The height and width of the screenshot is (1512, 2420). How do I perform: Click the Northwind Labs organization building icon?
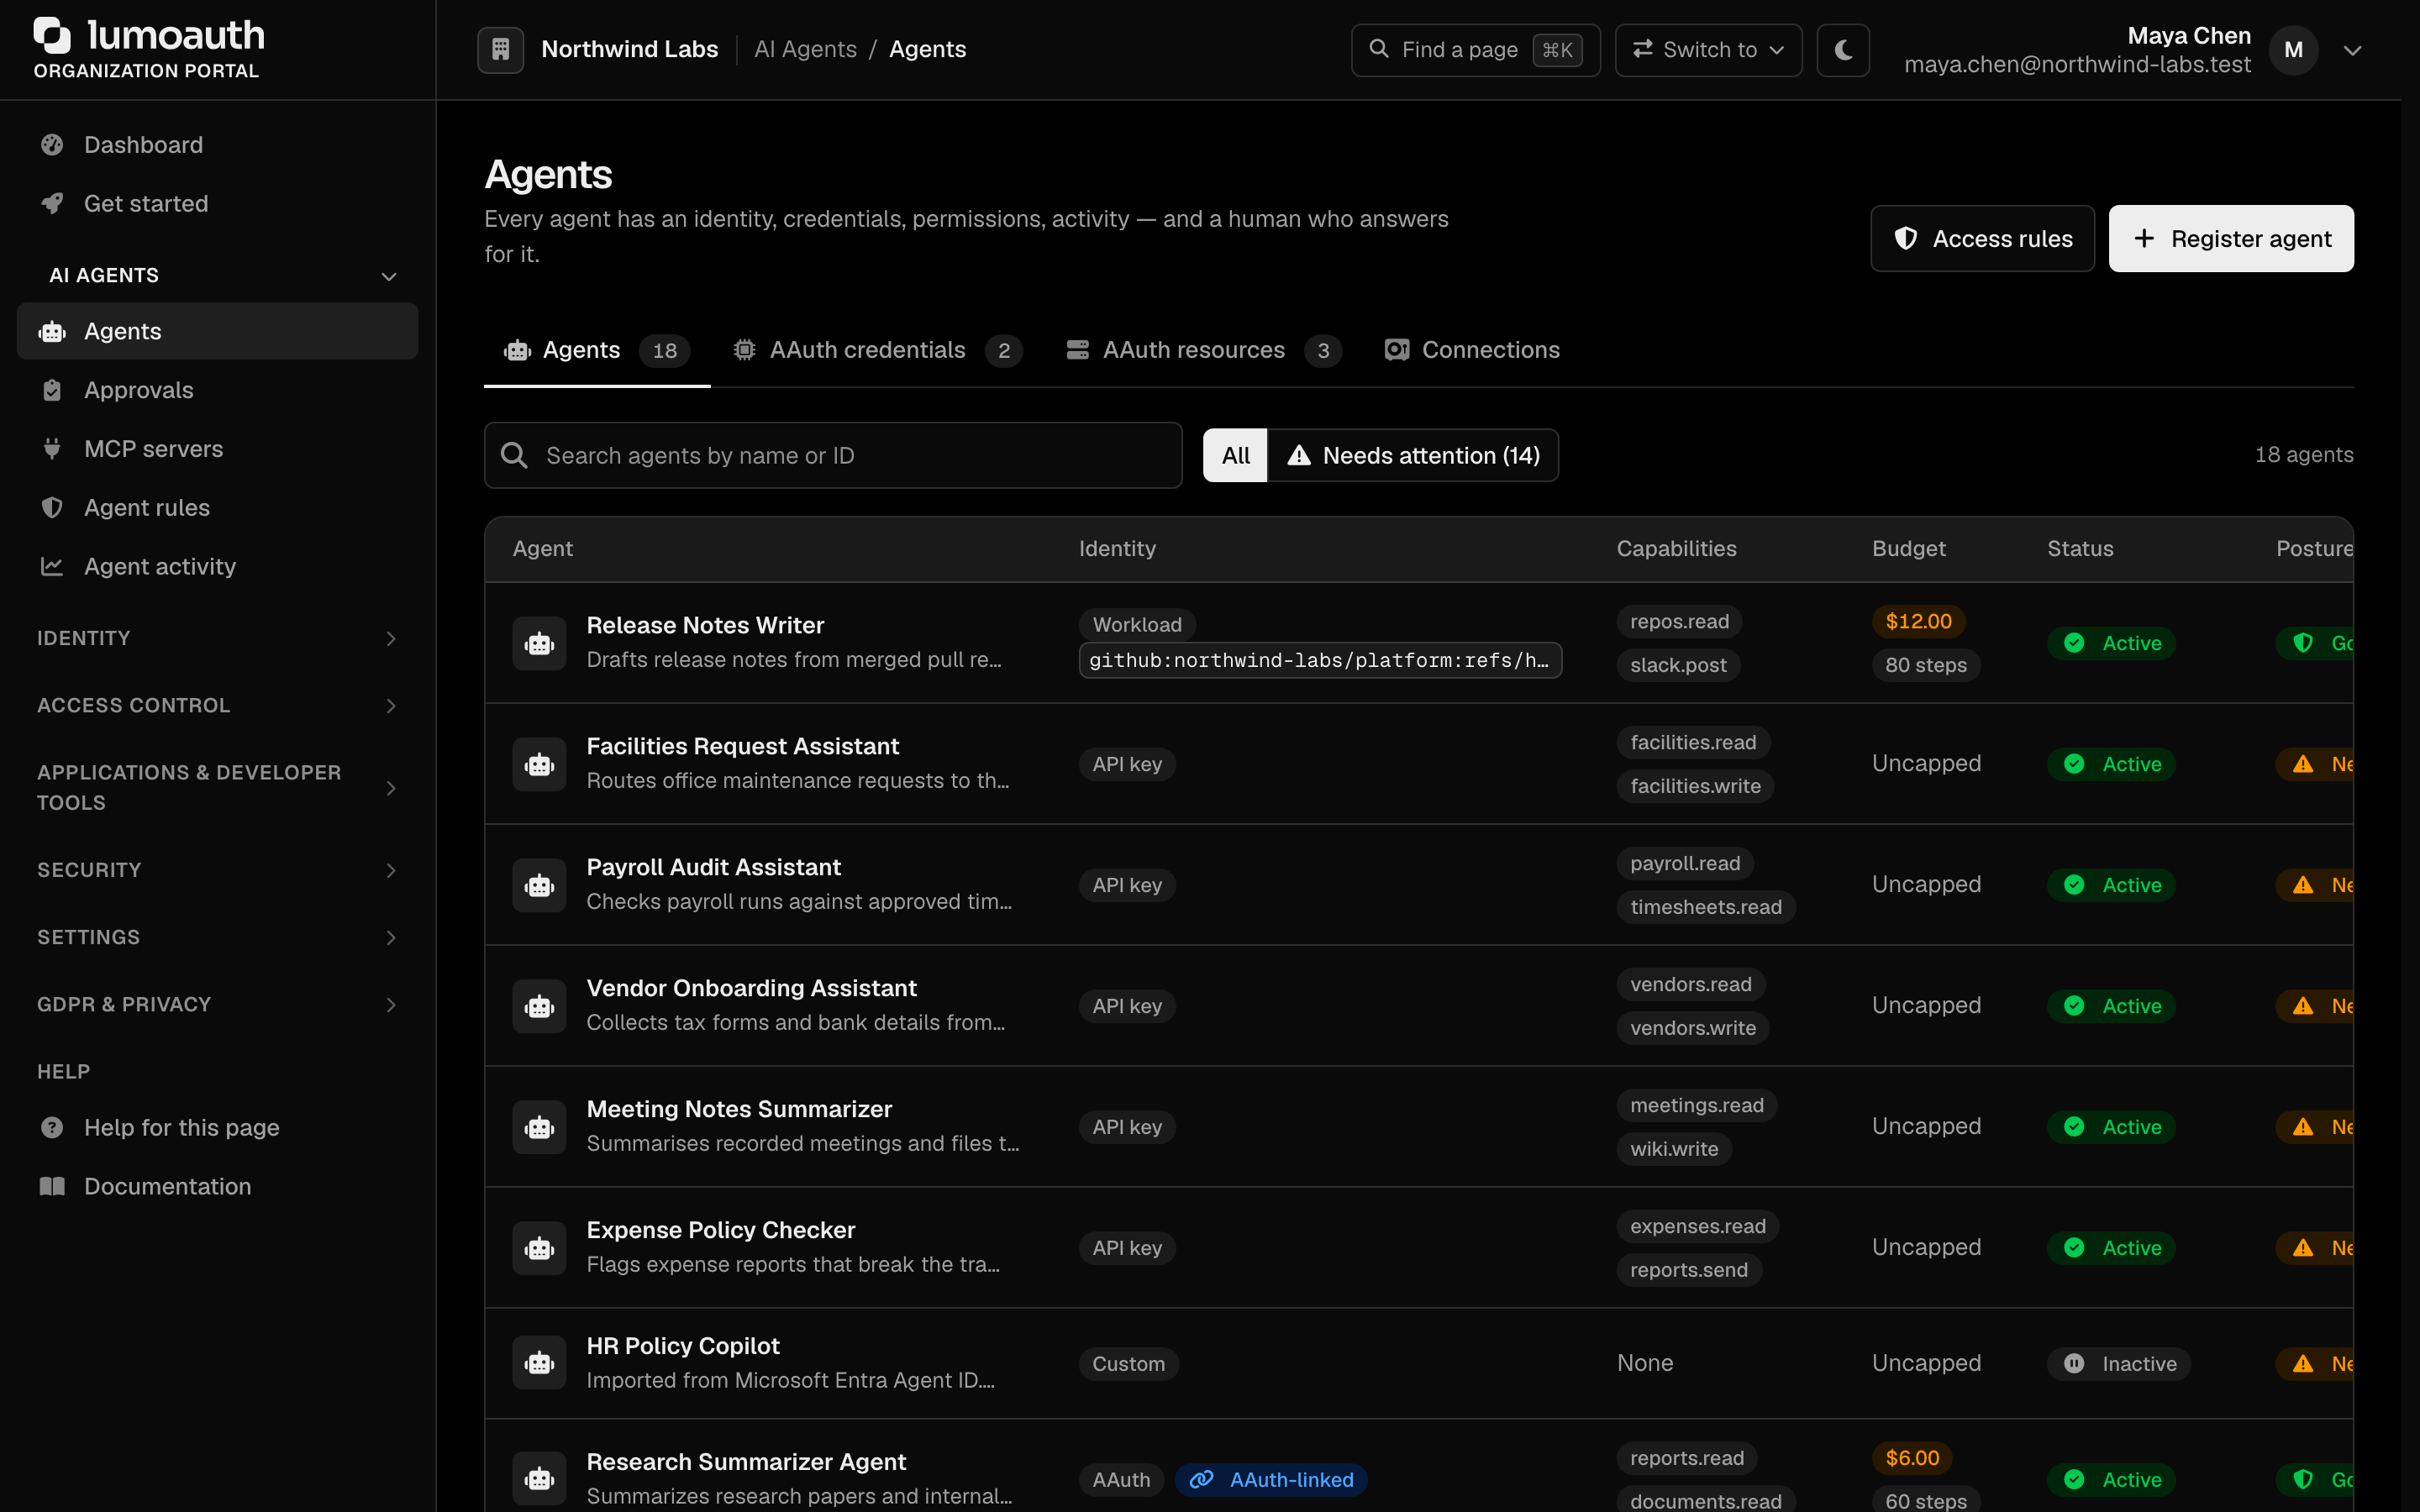[500, 50]
